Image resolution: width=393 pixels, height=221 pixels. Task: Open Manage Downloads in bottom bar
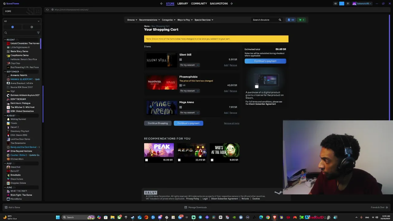click(196, 207)
